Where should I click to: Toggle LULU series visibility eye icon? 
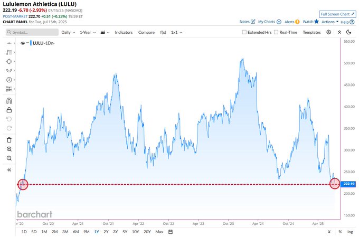(22, 43)
